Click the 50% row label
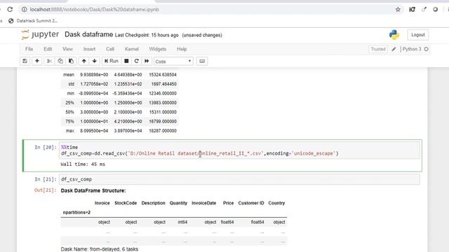 (x=69, y=112)
